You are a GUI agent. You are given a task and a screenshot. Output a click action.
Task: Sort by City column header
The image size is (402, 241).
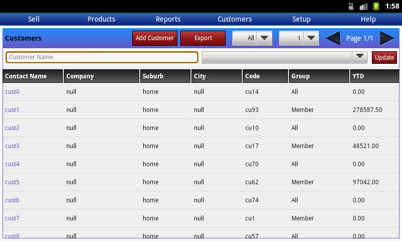[217, 76]
